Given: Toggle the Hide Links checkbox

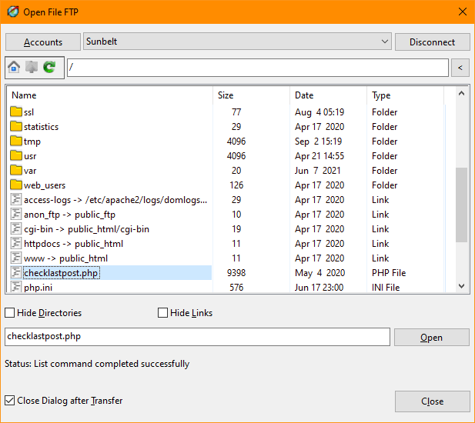Looking at the screenshot, I should [x=162, y=312].
